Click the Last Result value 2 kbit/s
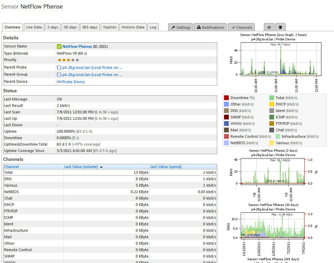The width and height of the screenshot is (334, 263). [x=63, y=106]
